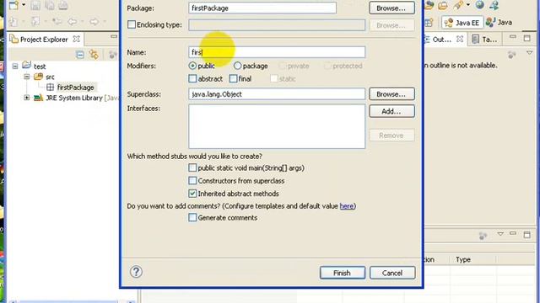Check public static void main stub option

(192, 167)
